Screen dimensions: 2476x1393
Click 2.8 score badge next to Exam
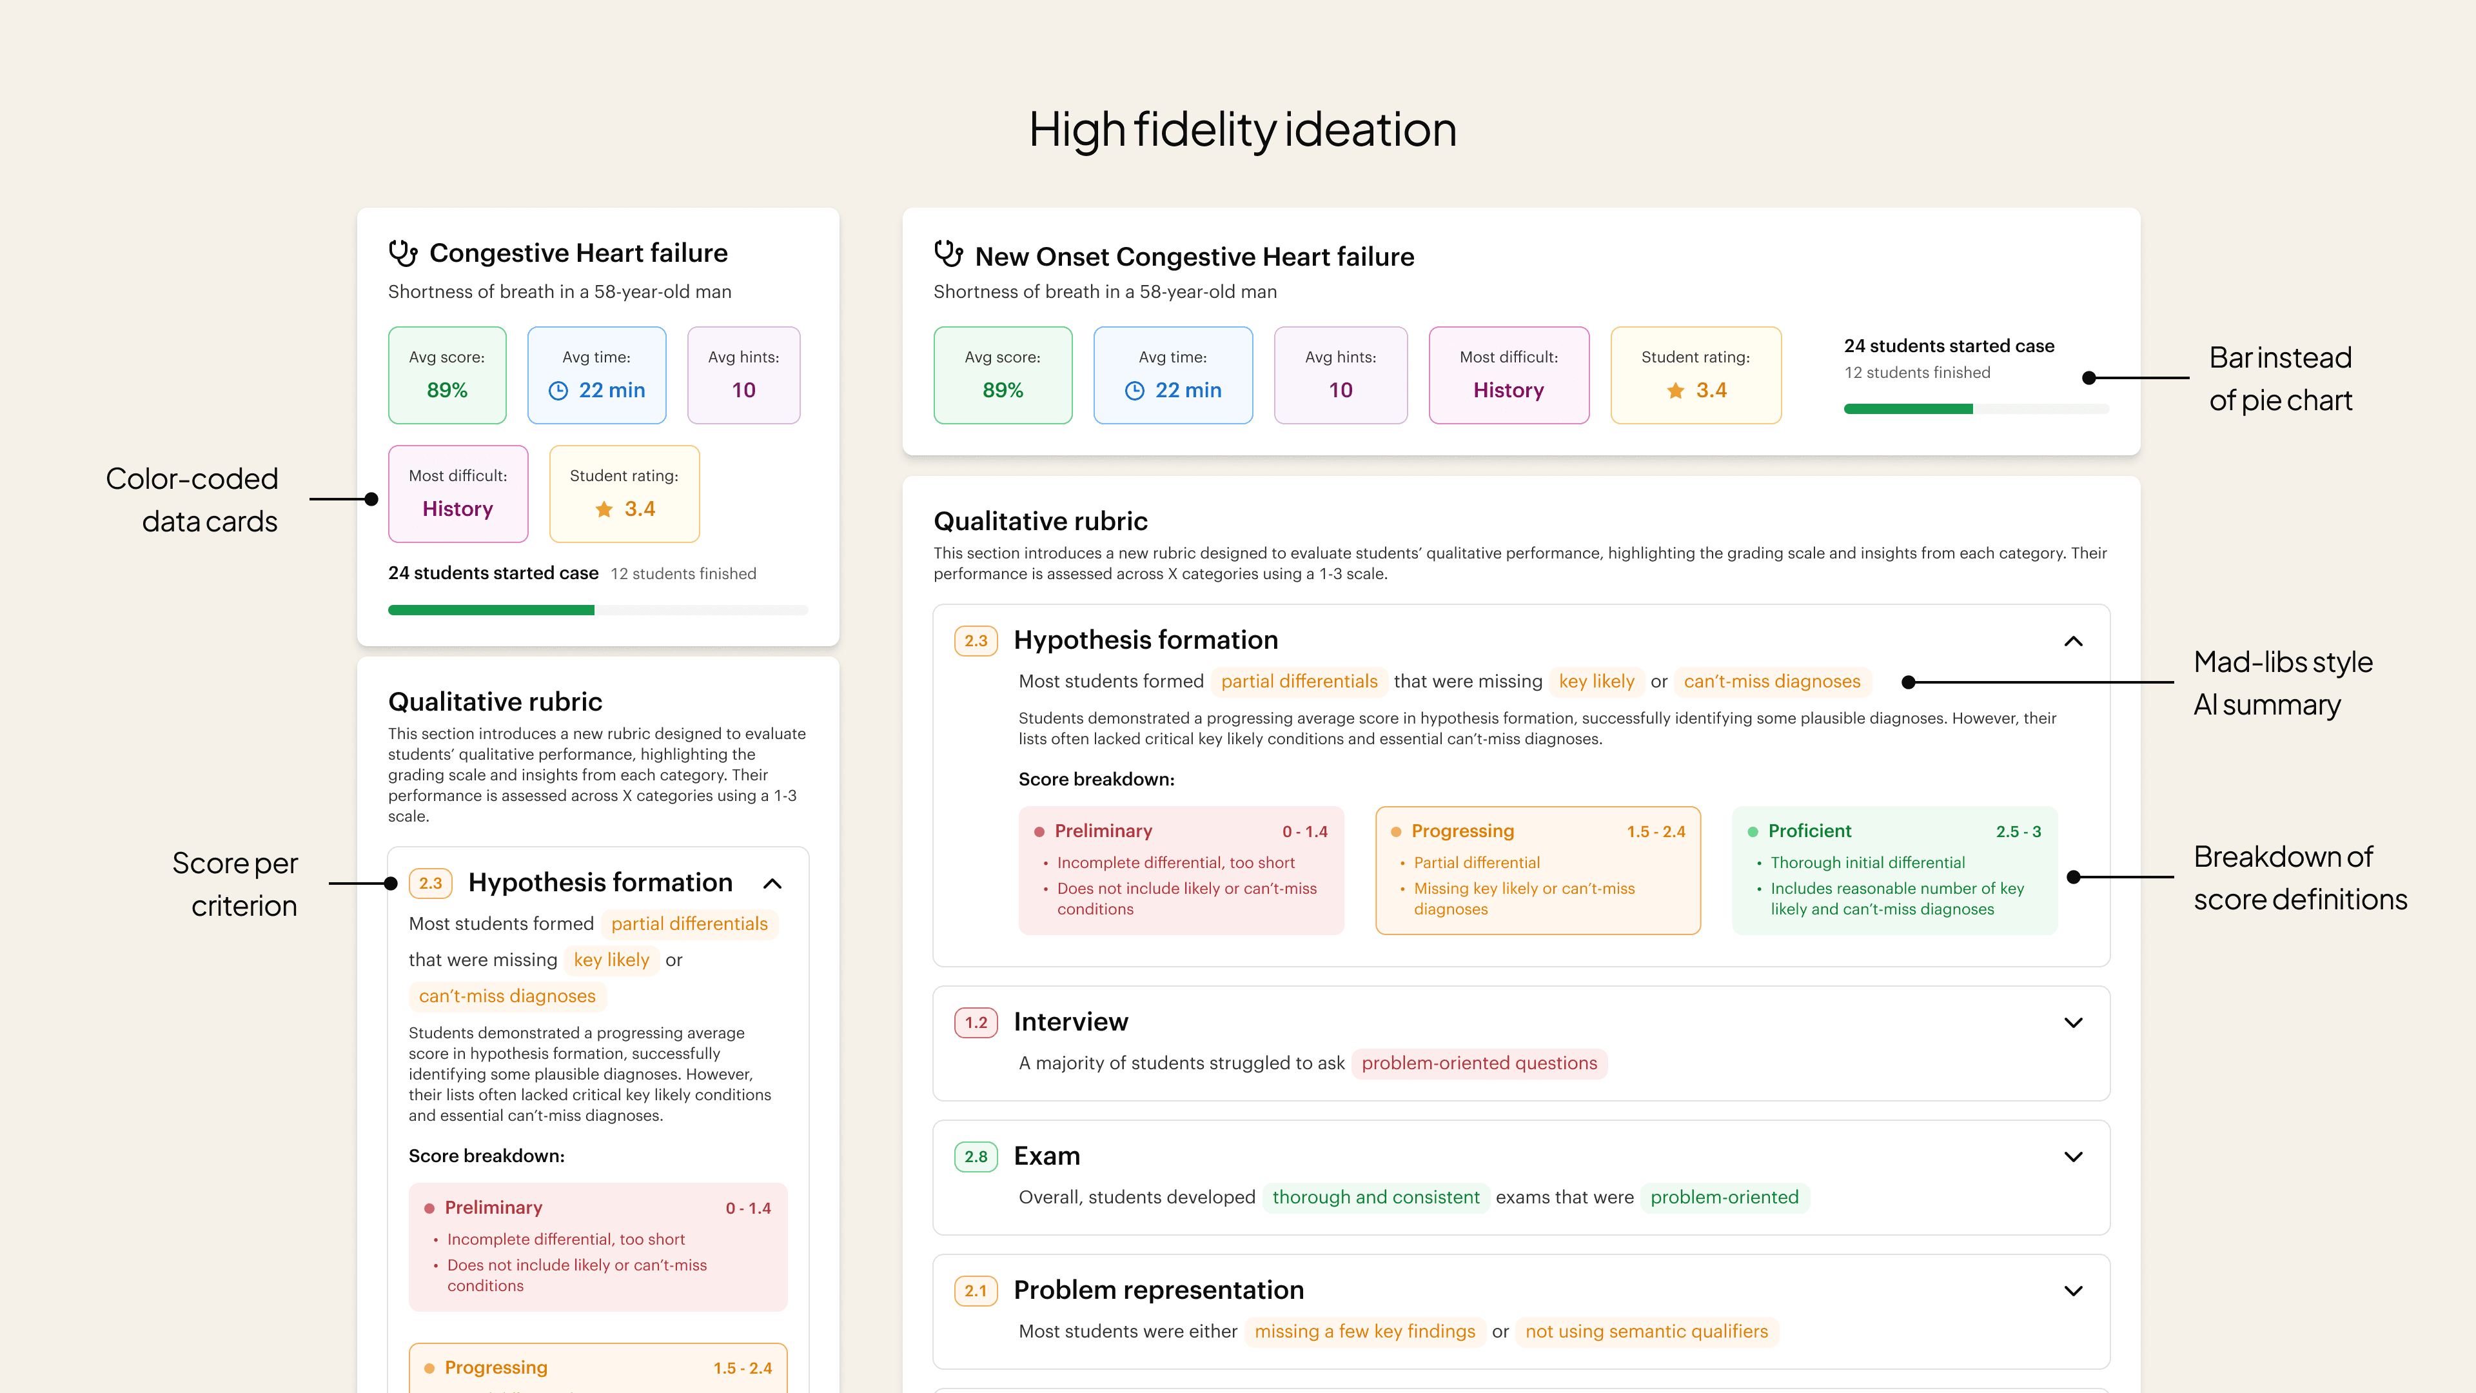click(976, 1156)
